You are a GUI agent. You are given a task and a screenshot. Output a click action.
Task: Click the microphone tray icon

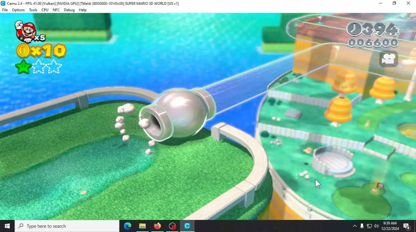pos(362,226)
